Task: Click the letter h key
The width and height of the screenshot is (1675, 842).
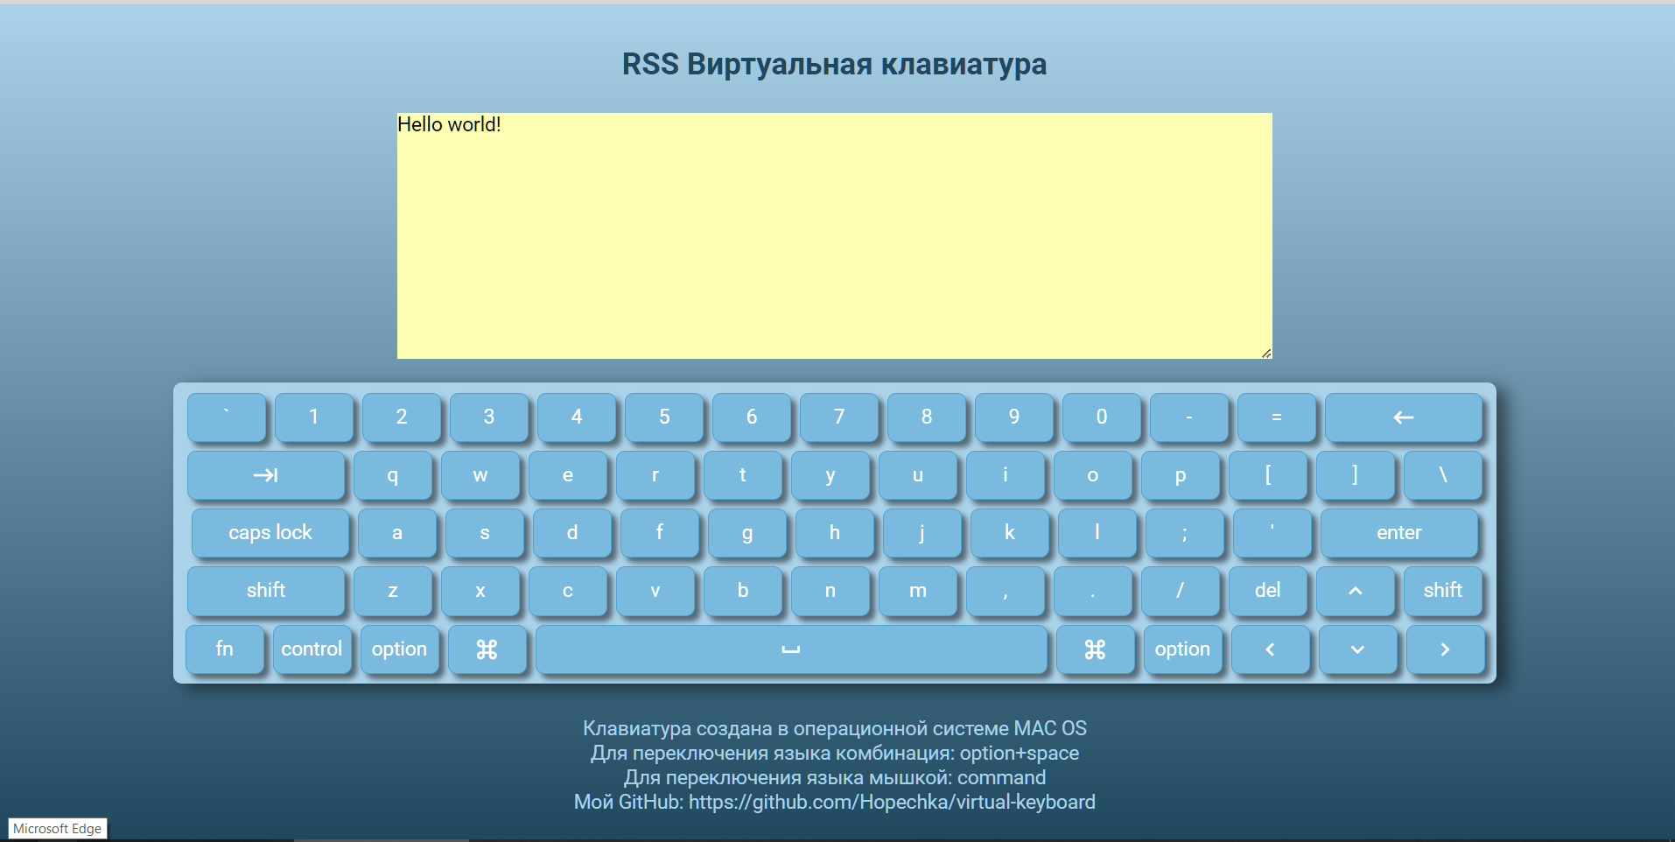Action: (834, 533)
